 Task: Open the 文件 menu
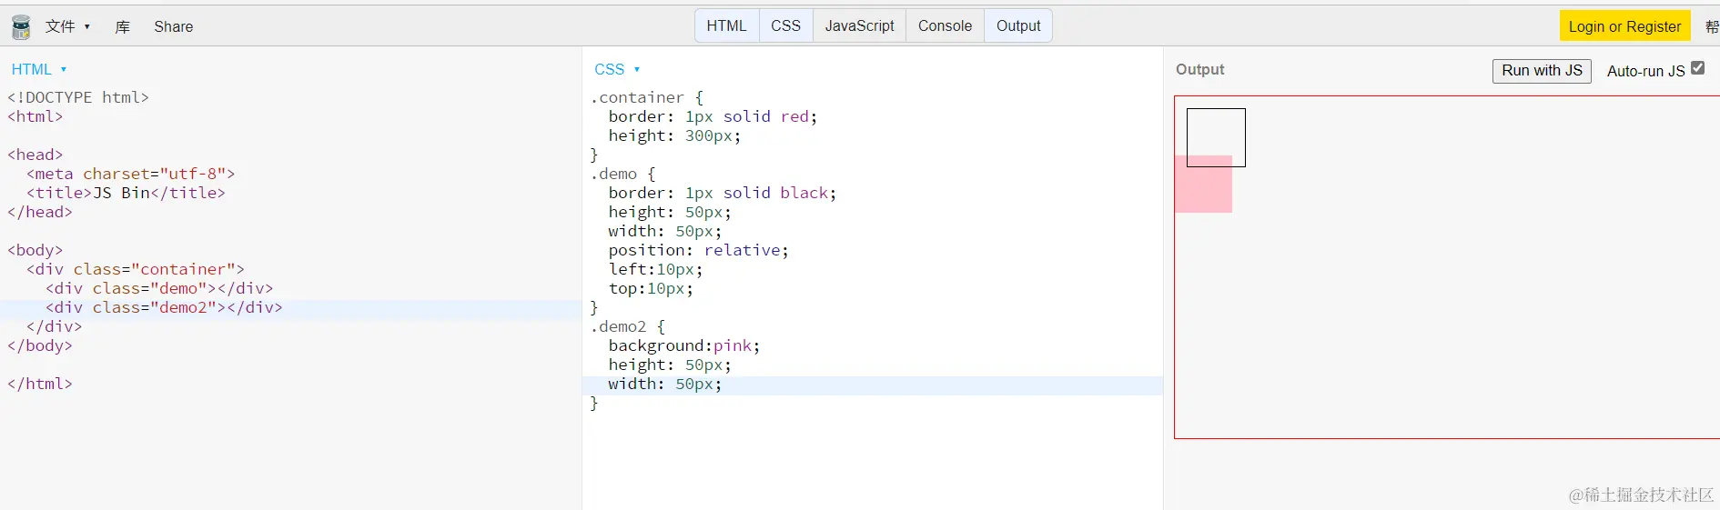click(68, 26)
